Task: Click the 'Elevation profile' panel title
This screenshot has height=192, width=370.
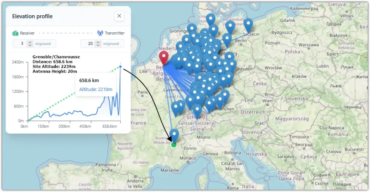Action: click(x=32, y=16)
